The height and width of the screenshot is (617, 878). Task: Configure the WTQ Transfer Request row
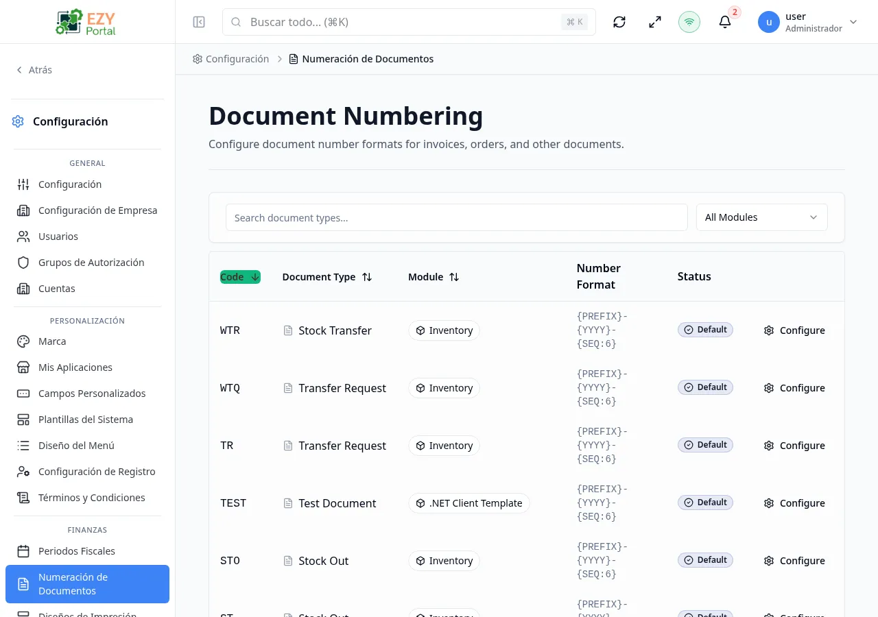(794, 388)
